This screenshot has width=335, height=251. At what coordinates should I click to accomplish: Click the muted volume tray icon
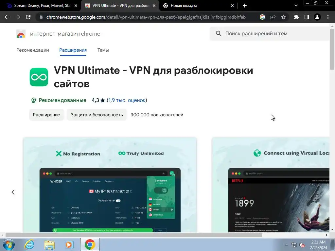302,245
